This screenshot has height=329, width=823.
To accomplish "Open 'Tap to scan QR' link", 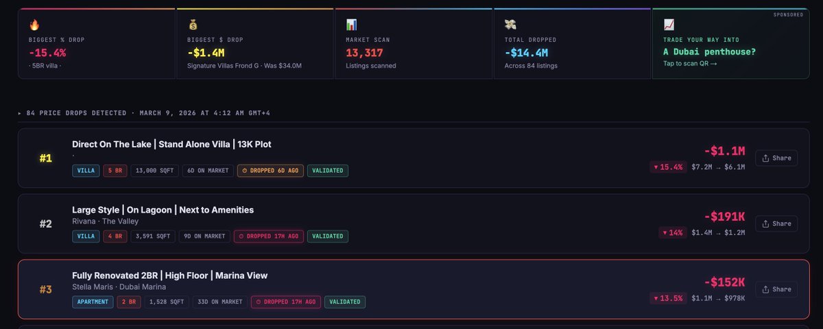I will click(690, 64).
